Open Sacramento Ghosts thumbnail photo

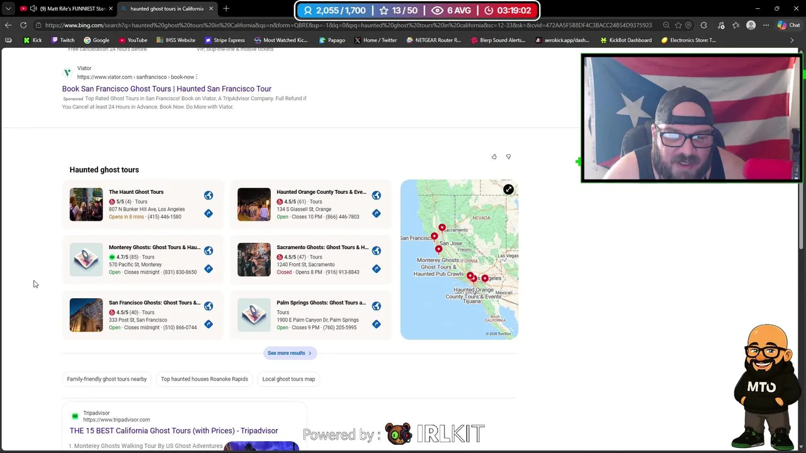click(x=254, y=260)
